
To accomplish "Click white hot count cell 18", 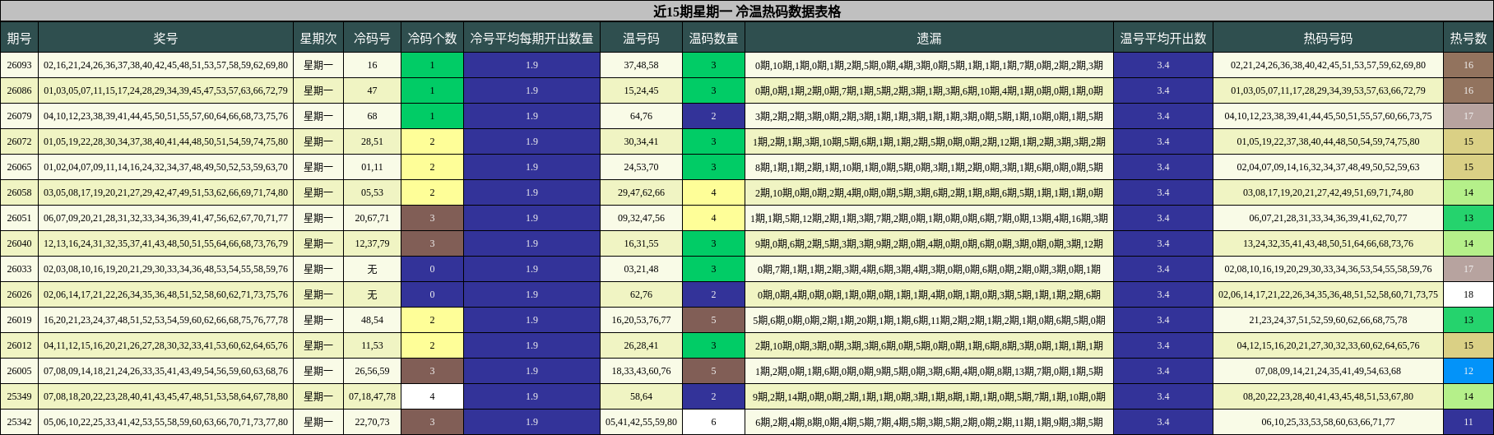I will [x=1468, y=294].
